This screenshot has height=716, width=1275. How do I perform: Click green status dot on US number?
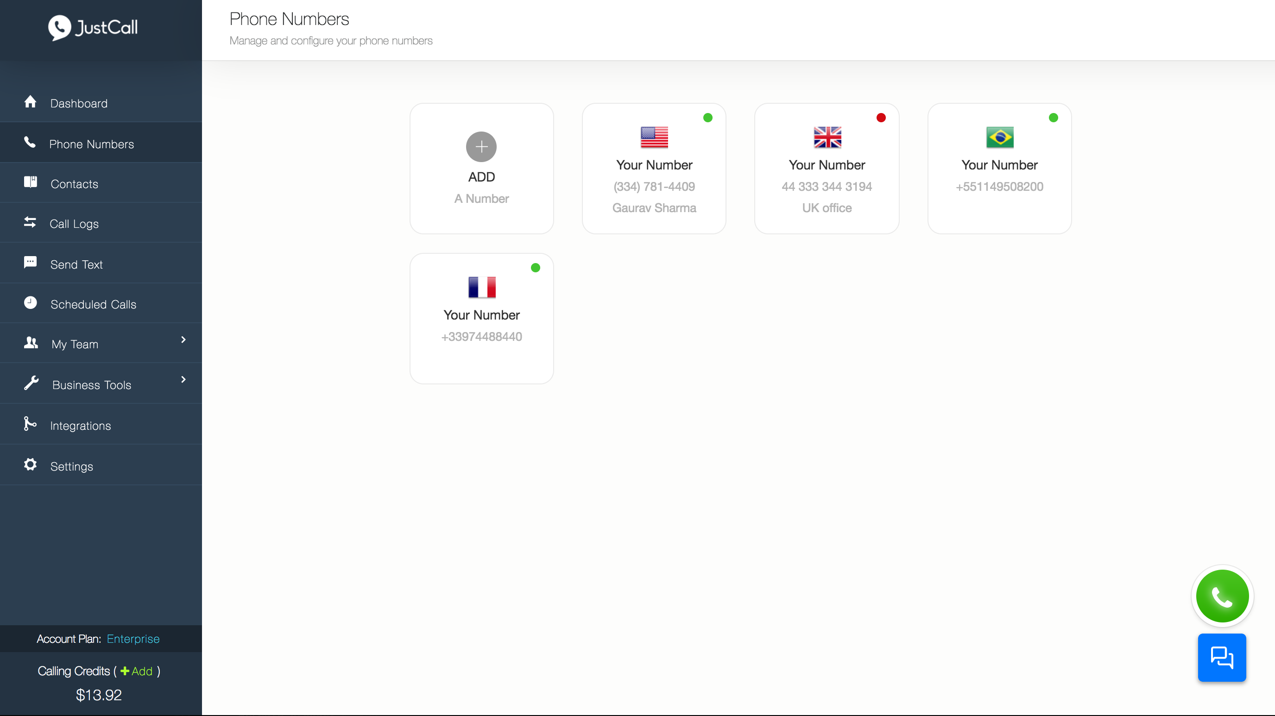(708, 118)
